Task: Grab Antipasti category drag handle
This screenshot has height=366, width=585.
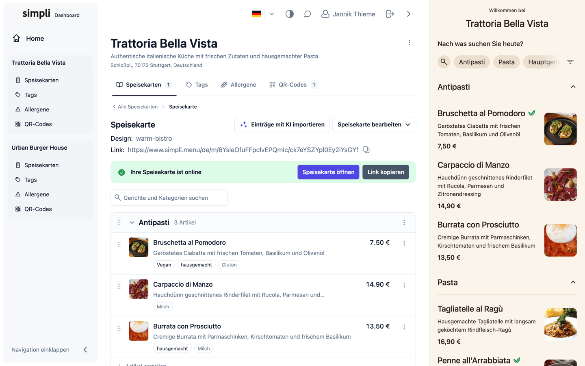Action: [x=119, y=222]
